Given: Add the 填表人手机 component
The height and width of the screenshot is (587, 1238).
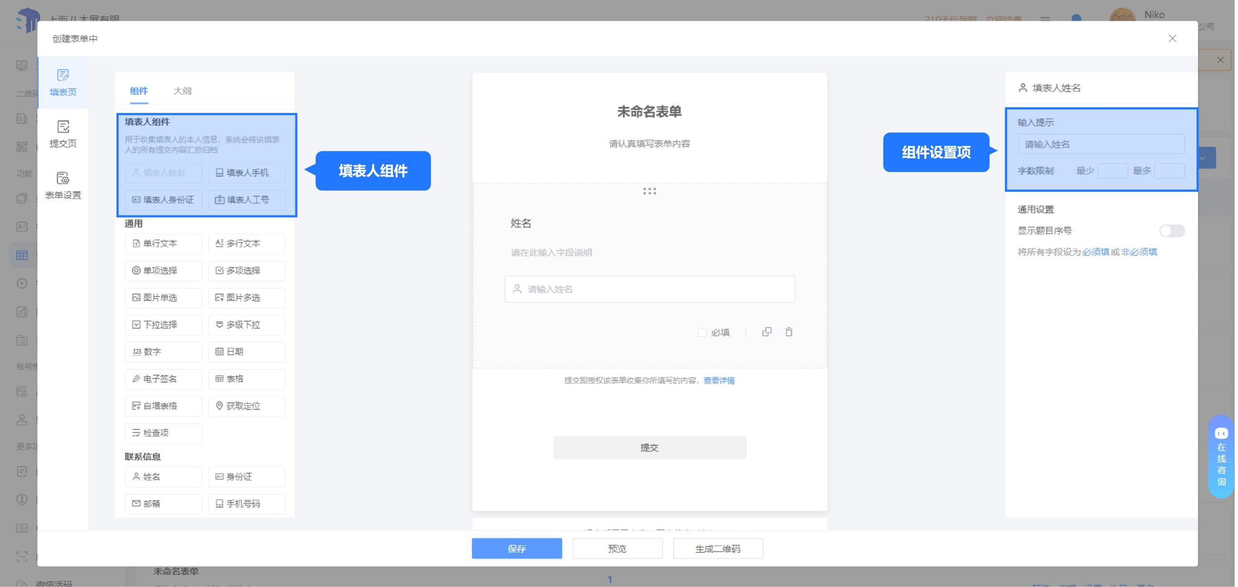Looking at the screenshot, I should (x=247, y=173).
